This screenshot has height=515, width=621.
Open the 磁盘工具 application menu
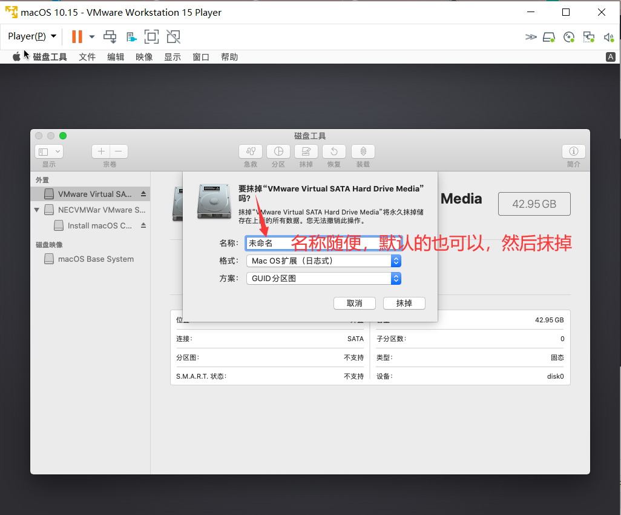coord(50,57)
